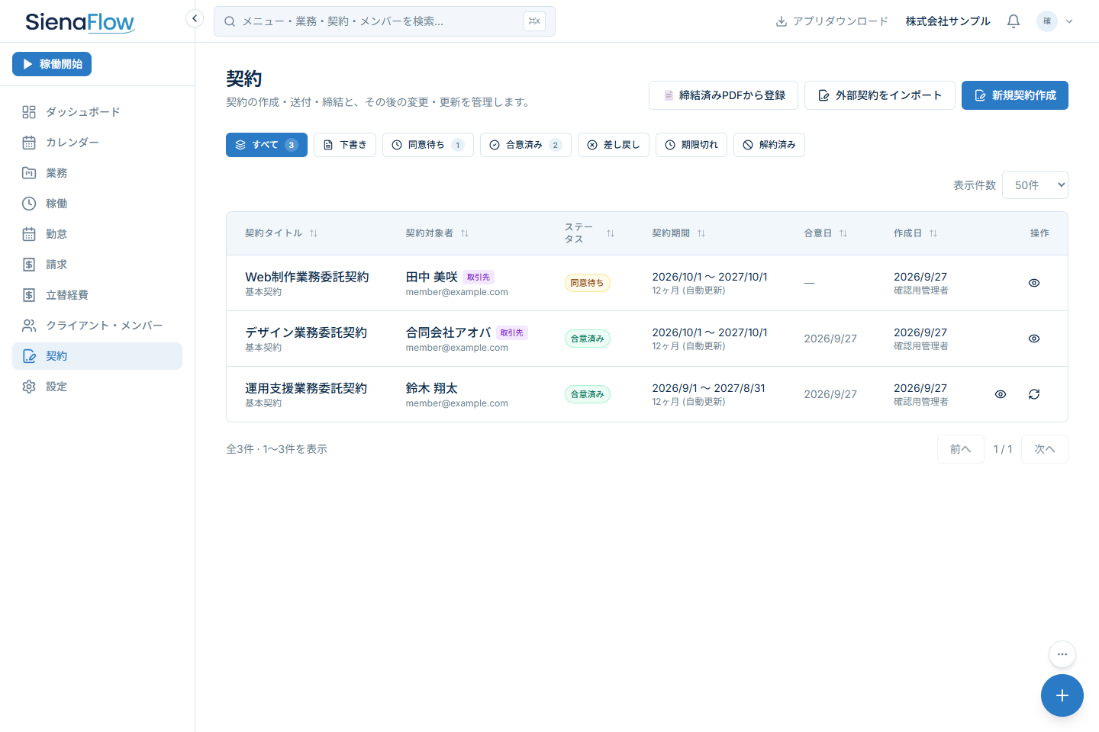The image size is (1099, 732).
Task: Click the 1 / 1 page indicator
Action: point(1003,449)
